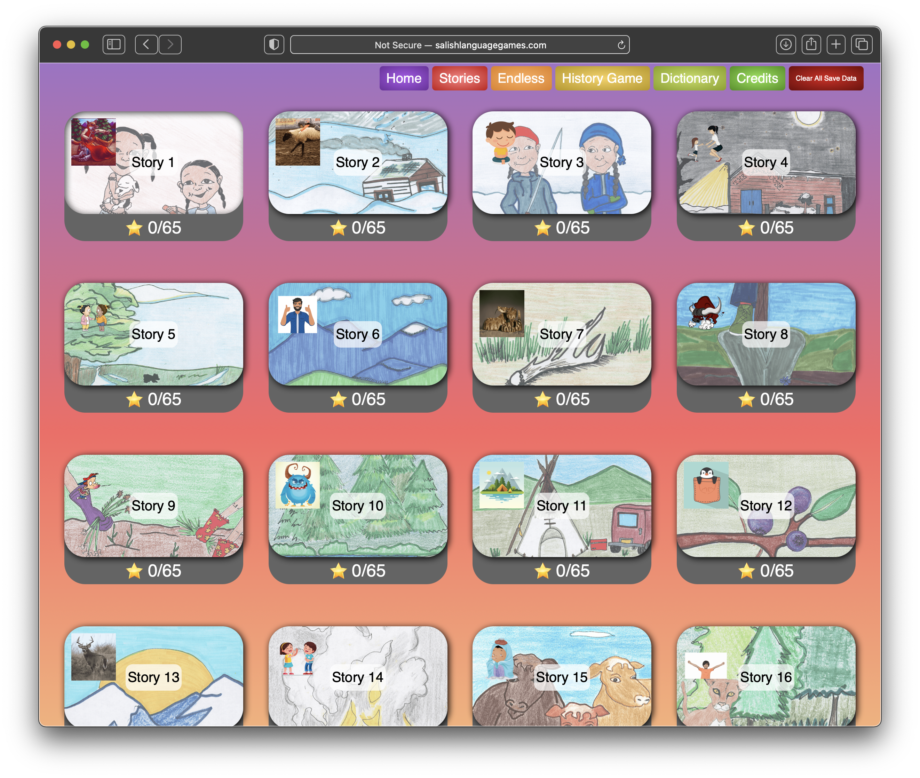Open the Dictionary page
The image size is (920, 778).
pyautogui.click(x=689, y=79)
